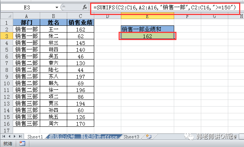Click the cell with name 胡四

pos(53,50)
